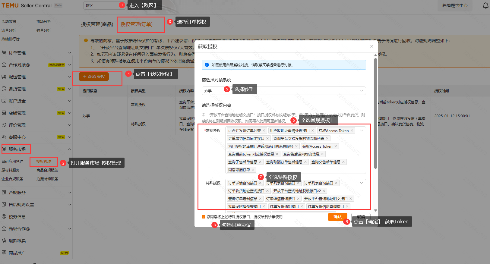The height and width of the screenshot is (264, 490).
Task: Click the 售后规则设置 icon in sidebar
Action: point(4,204)
